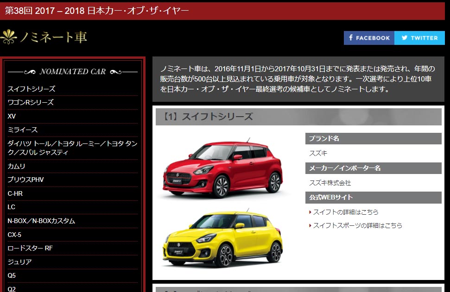Jump to LC sidebar entry

[12, 207]
